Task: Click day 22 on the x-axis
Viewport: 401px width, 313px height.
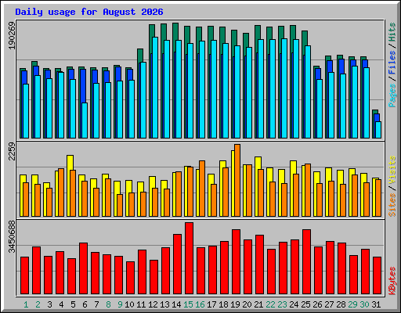Action: point(270,304)
